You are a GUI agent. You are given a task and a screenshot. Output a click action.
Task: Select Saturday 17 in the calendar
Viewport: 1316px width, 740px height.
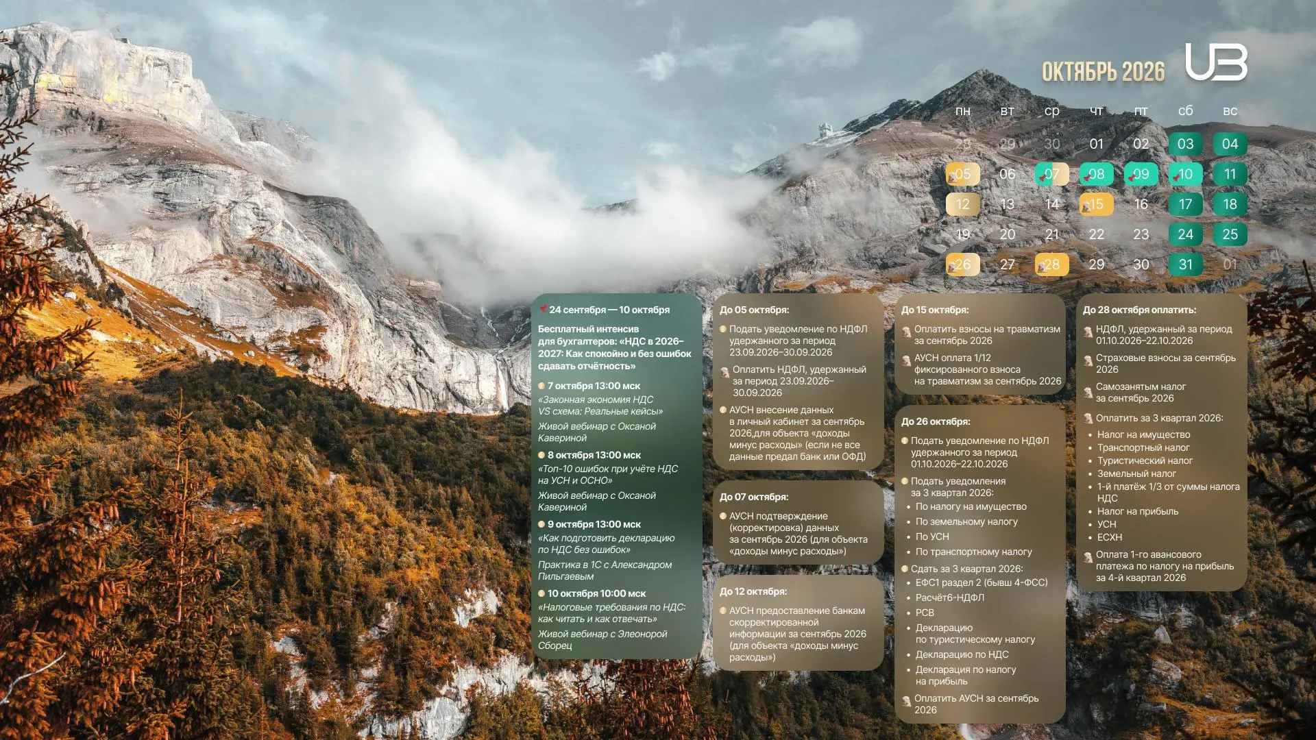pyautogui.click(x=1185, y=204)
